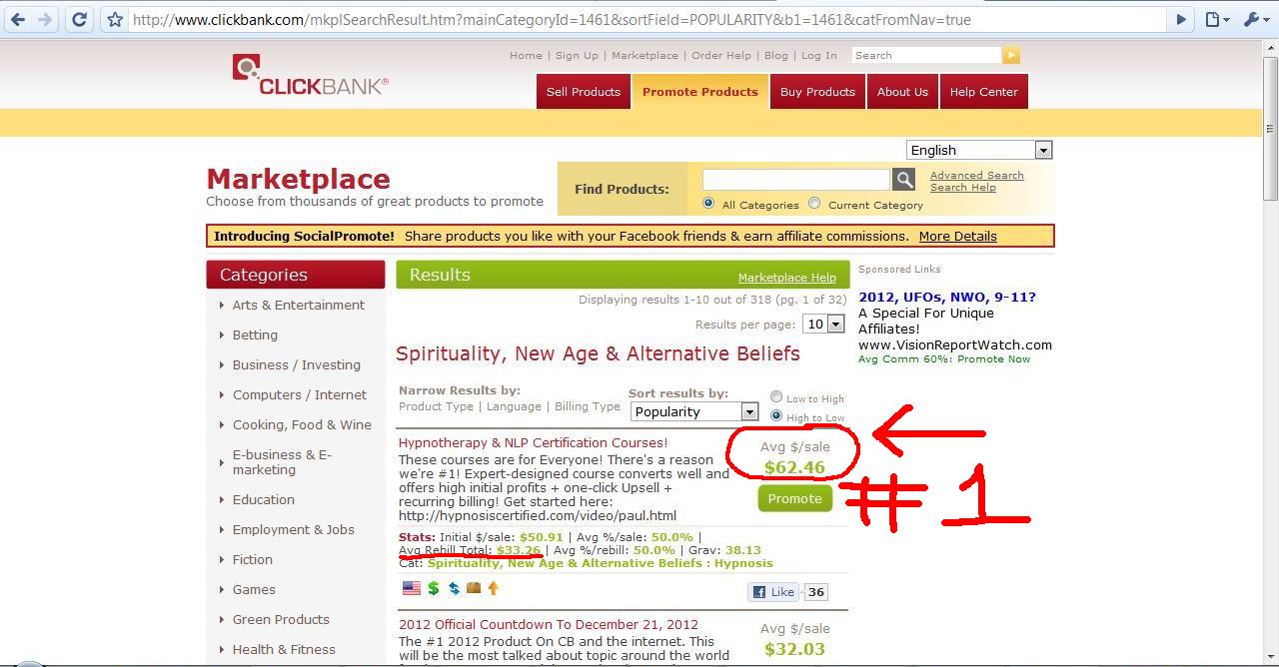Open the English language dropdown
This screenshot has width=1279, height=667.
click(978, 150)
